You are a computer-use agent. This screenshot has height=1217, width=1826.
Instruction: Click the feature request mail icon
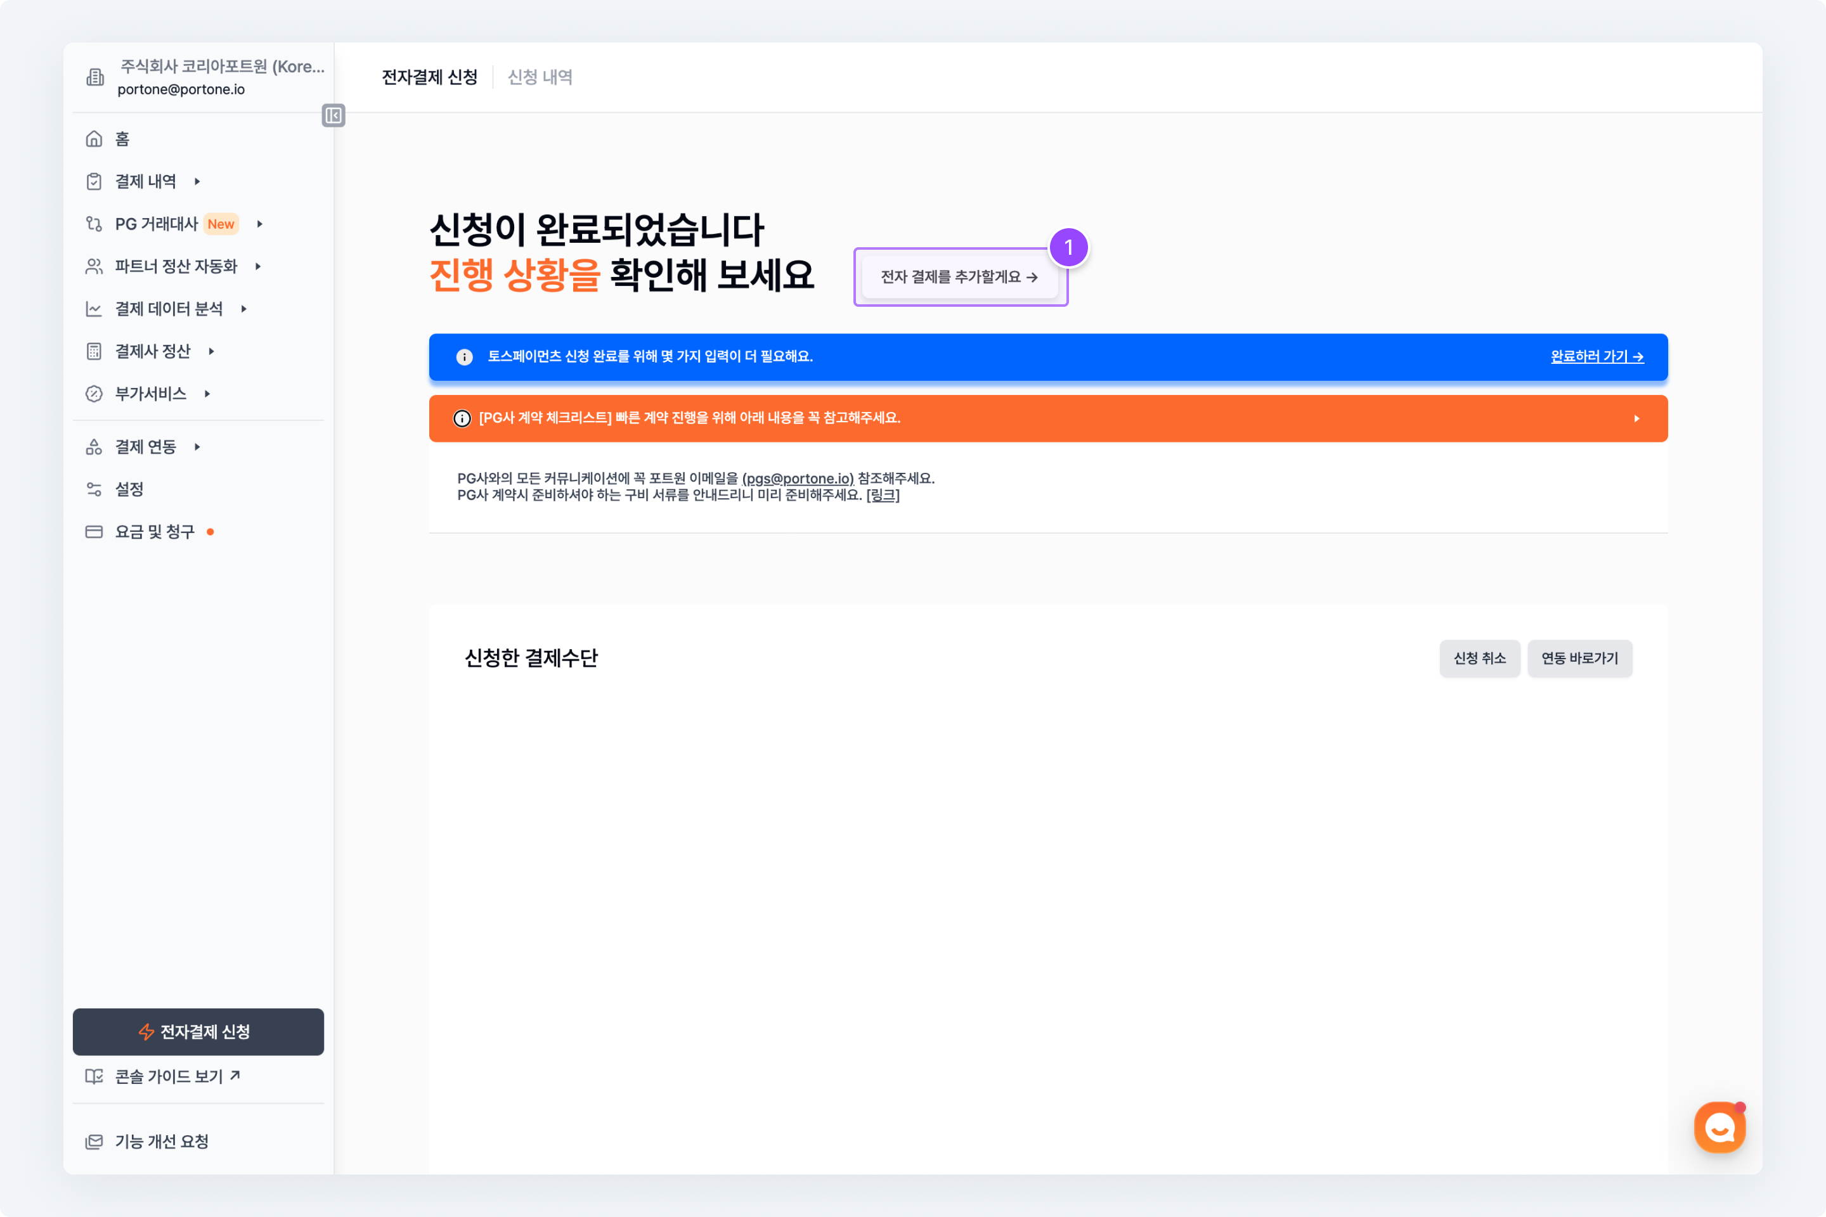(94, 1142)
